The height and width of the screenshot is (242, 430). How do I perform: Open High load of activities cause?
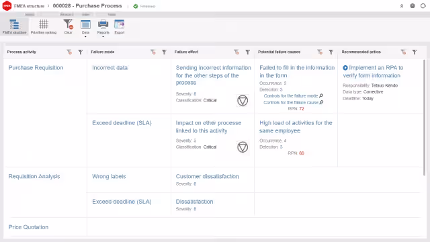pos(296,126)
